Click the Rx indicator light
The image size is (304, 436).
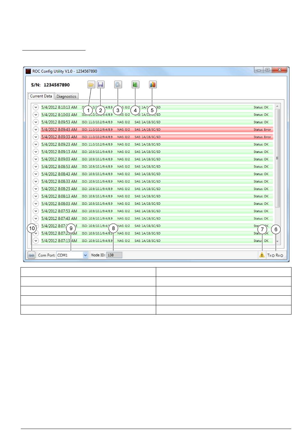pyautogui.click(x=282, y=256)
